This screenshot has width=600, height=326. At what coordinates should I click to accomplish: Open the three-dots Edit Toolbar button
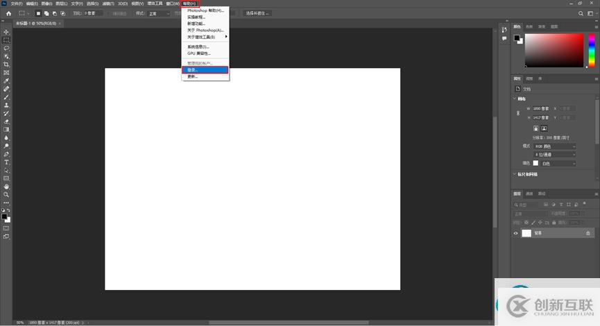pyautogui.click(x=6, y=203)
